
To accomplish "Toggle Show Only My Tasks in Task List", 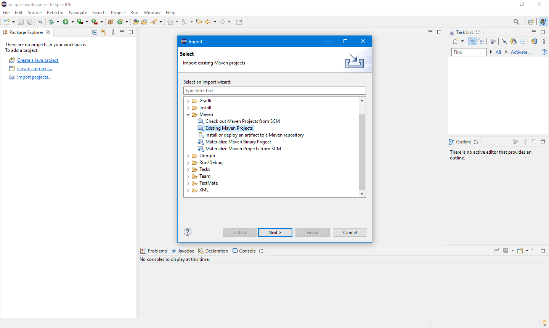I will pos(513,41).
